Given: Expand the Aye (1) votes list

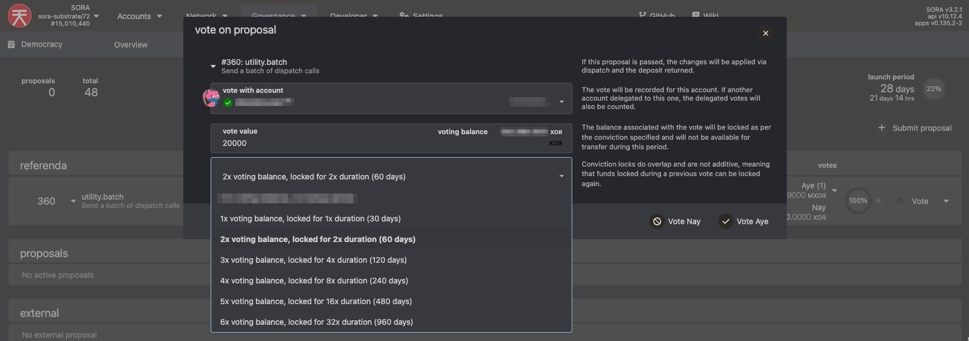Looking at the screenshot, I should [834, 191].
